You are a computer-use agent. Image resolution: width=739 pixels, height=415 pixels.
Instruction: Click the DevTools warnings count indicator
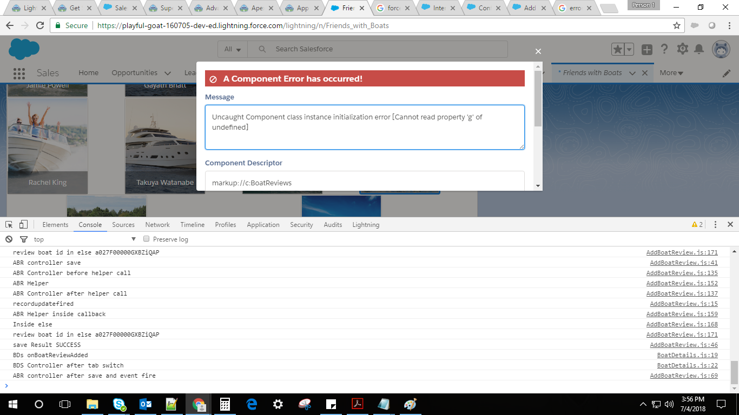(x=697, y=224)
